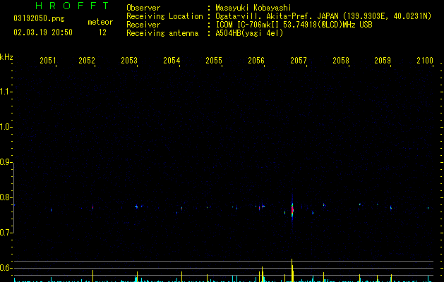Click the A504HB(yagi 4el) antenna text
This screenshot has width=444, height=282.
[x=249, y=33]
